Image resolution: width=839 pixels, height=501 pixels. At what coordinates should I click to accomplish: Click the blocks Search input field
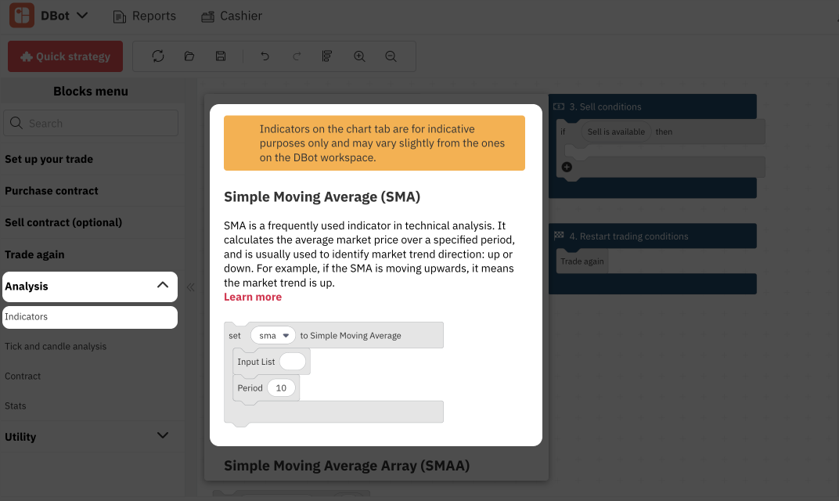point(91,123)
